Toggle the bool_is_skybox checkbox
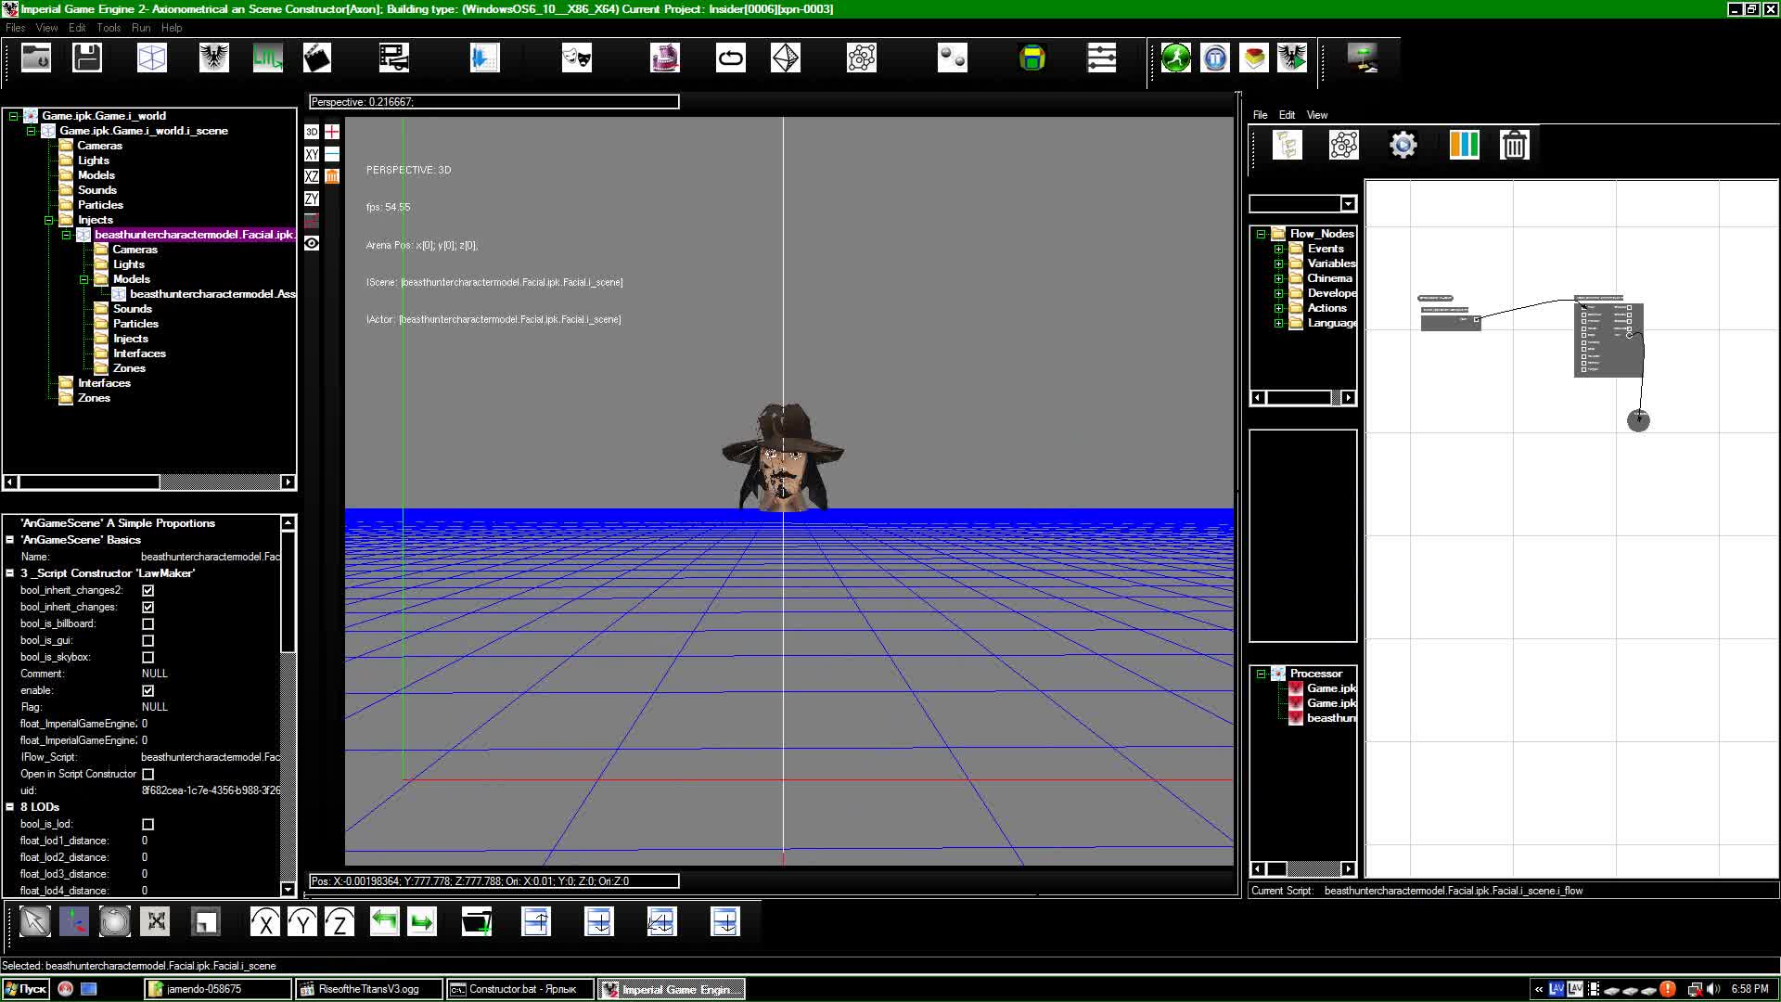1781x1002 pixels. click(147, 657)
